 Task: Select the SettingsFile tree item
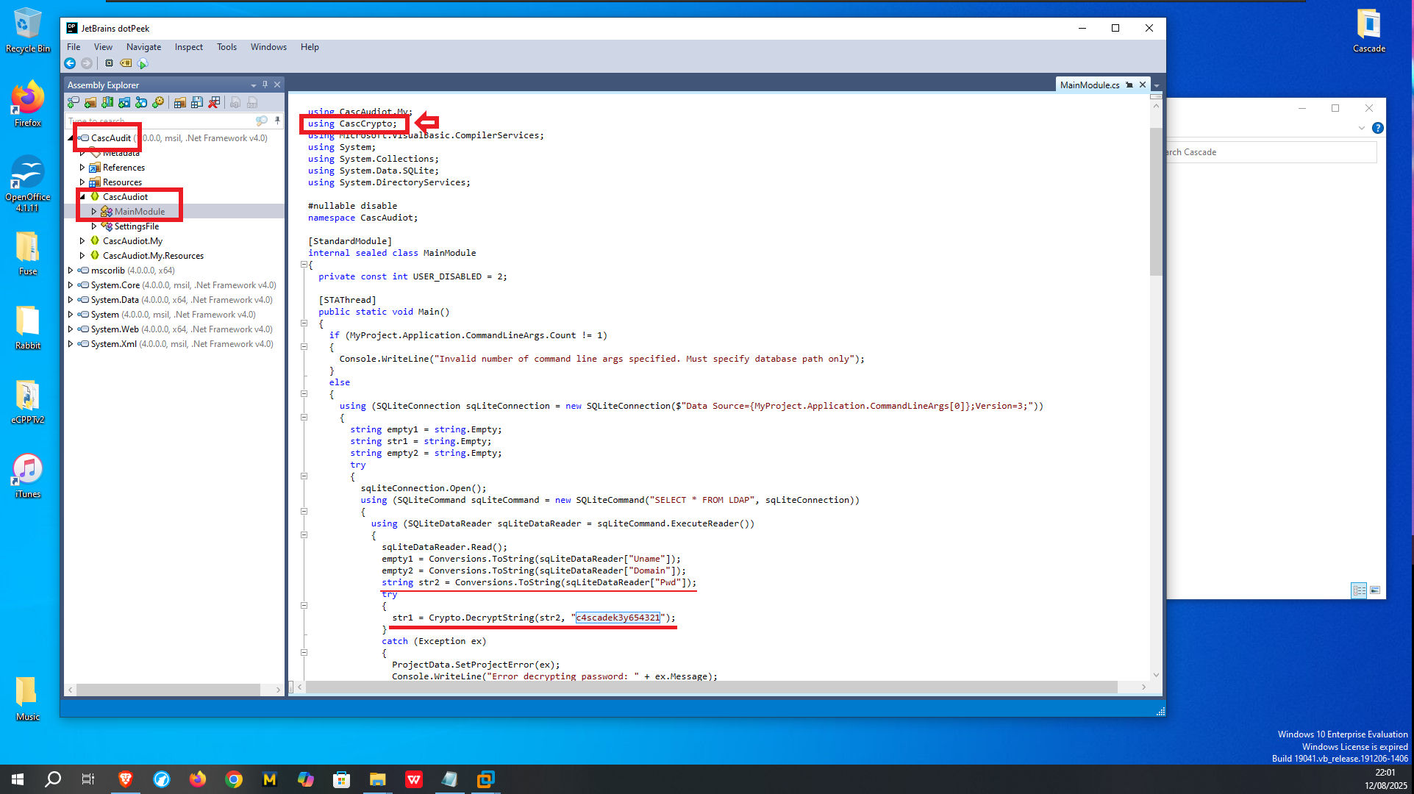[x=137, y=226]
